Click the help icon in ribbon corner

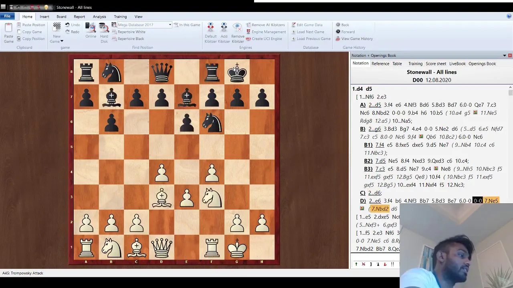(509, 16)
